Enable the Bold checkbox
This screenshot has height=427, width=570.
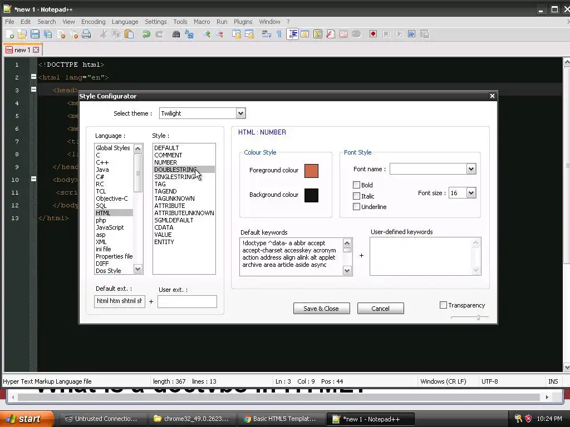(356, 185)
